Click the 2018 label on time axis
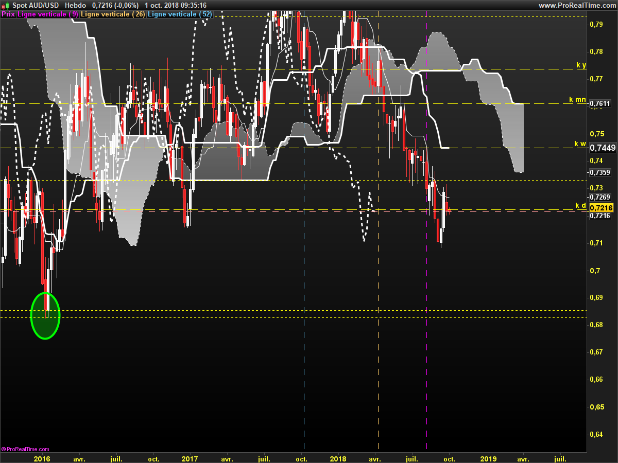Viewport: 618px width, 463px height. 338,458
